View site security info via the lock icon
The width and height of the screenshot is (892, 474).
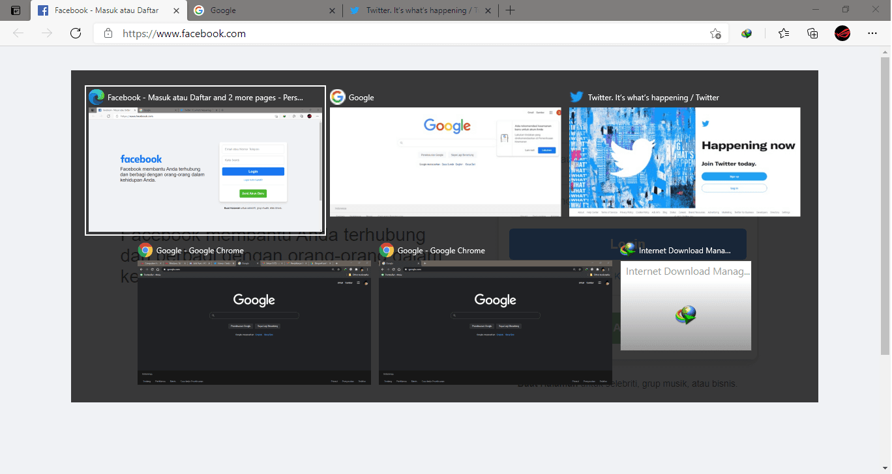pos(108,33)
